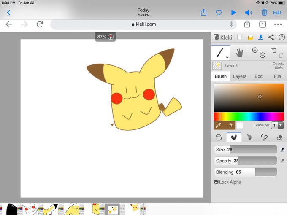Select the hand pan tool
Image resolution: width=287 pixels, height=215 pixels.
pos(239,53)
